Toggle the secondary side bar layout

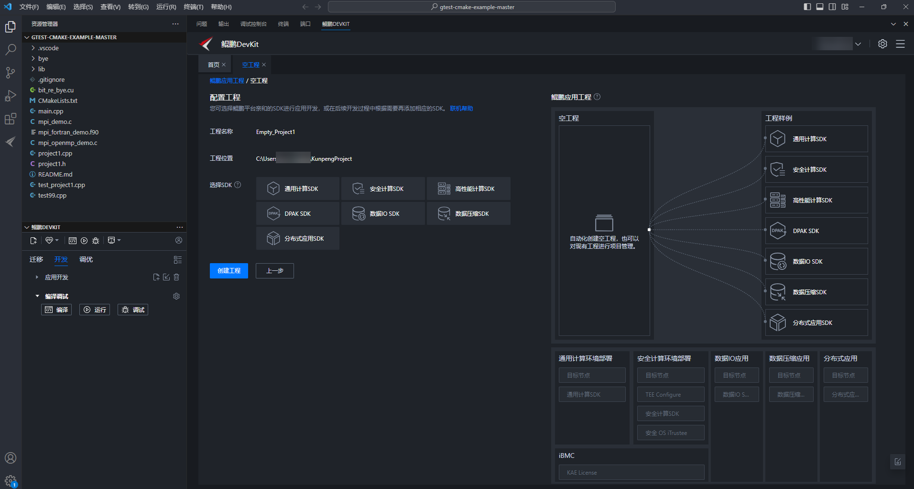point(832,7)
